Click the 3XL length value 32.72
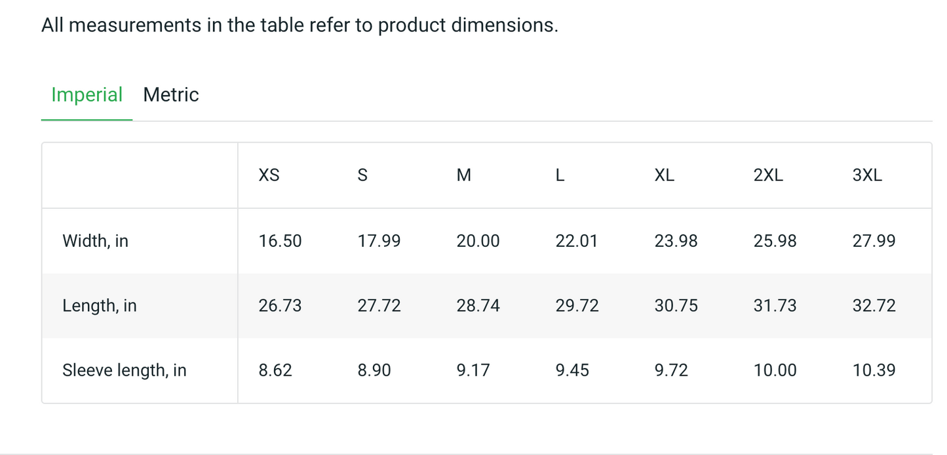947x455 pixels. click(x=874, y=306)
